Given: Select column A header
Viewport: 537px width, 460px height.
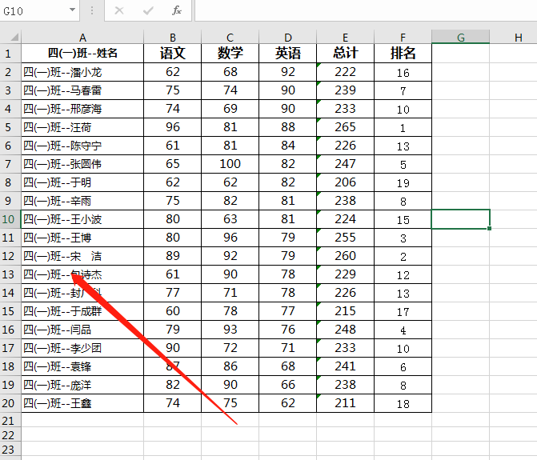Looking at the screenshot, I should (82, 37).
